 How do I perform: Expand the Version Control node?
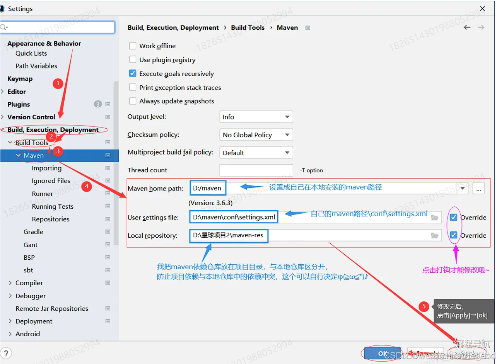click(2, 117)
